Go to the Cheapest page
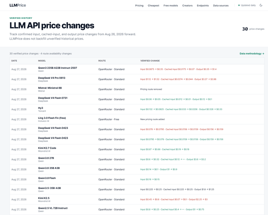This screenshot has height=215, width=268. coord(153,5)
